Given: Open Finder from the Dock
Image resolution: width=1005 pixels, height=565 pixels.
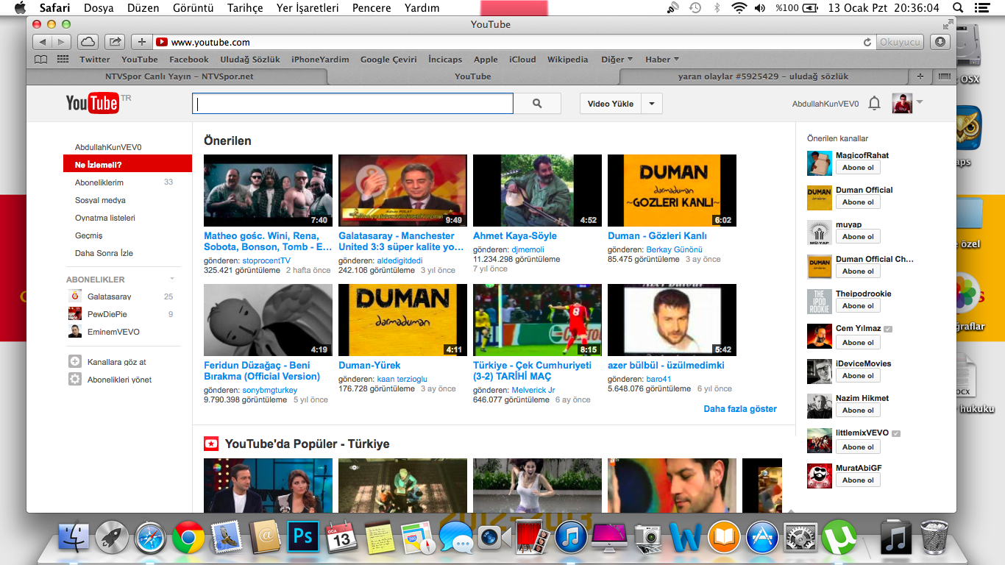Looking at the screenshot, I should tap(74, 537).
